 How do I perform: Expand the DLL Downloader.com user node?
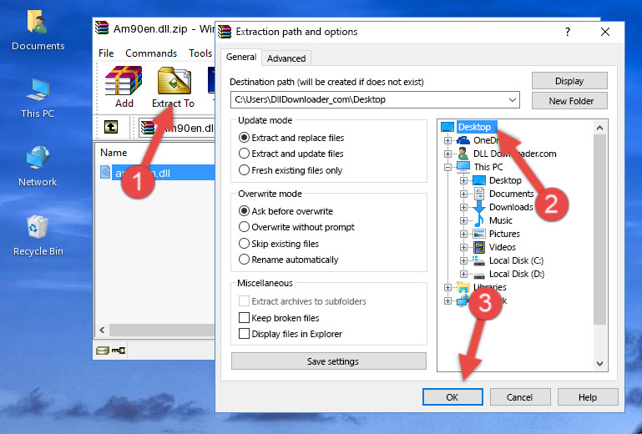click(x=447, y=154)
